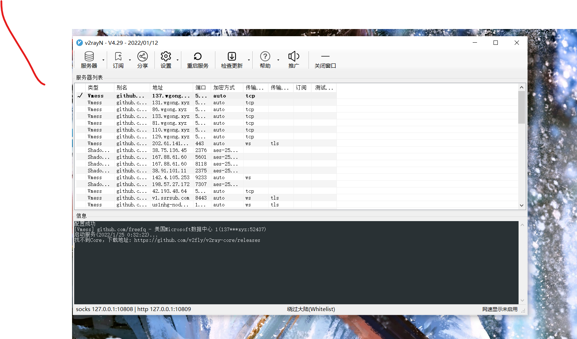577x339 pixels.
Task: Expand the 服务器 dropdown arrow
Action: (x=103, y=60)
